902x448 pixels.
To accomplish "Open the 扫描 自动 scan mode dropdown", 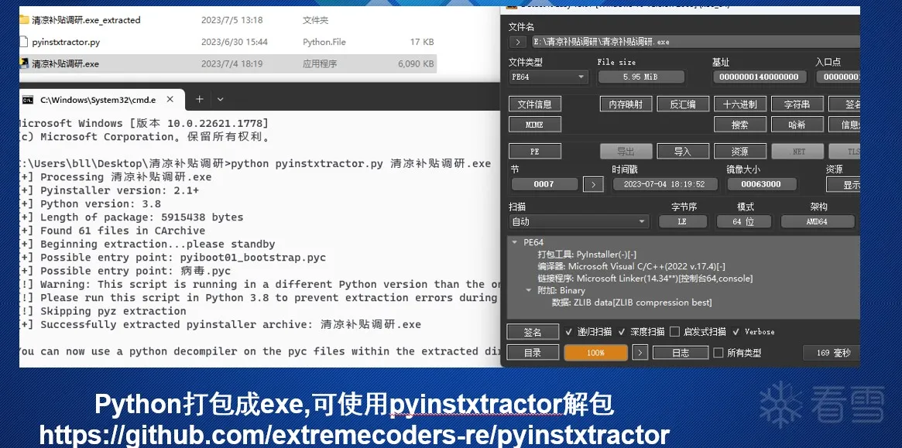I will (x=578, y=221).
